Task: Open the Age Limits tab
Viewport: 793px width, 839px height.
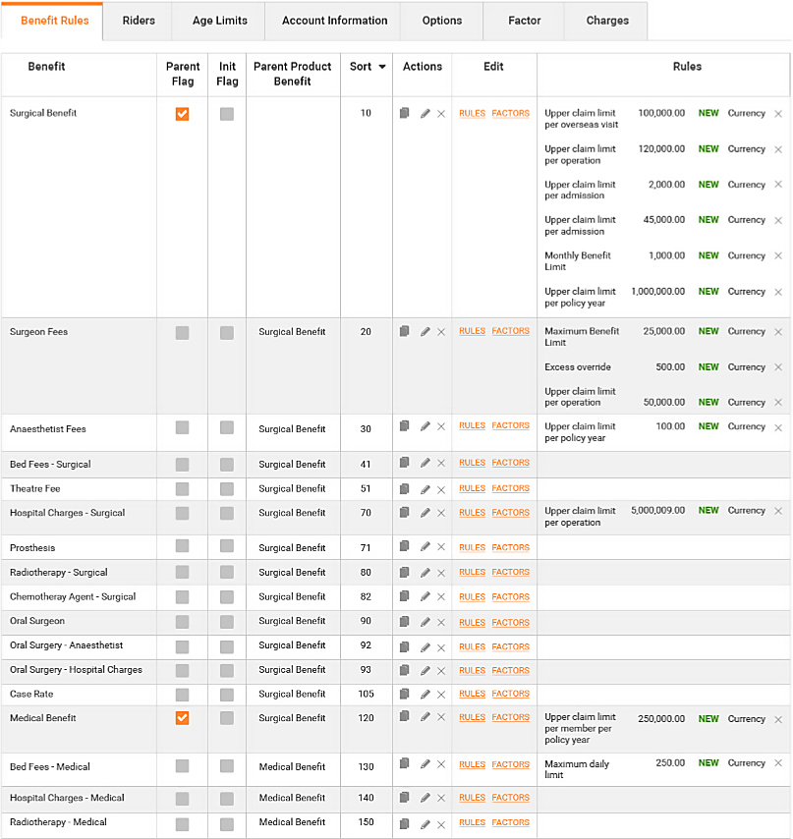Action: pos(220,21)
